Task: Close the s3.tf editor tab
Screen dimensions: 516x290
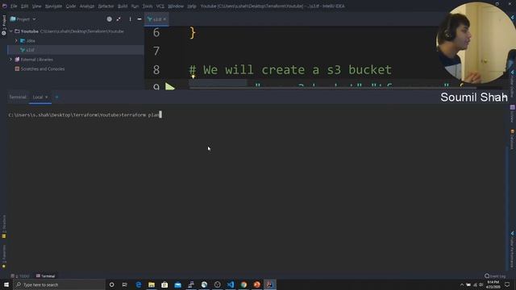Action: 164,19
